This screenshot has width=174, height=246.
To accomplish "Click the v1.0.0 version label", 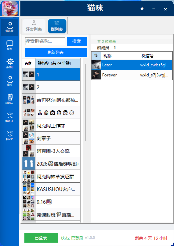I will pyautogui.click(x=90, y=238).
